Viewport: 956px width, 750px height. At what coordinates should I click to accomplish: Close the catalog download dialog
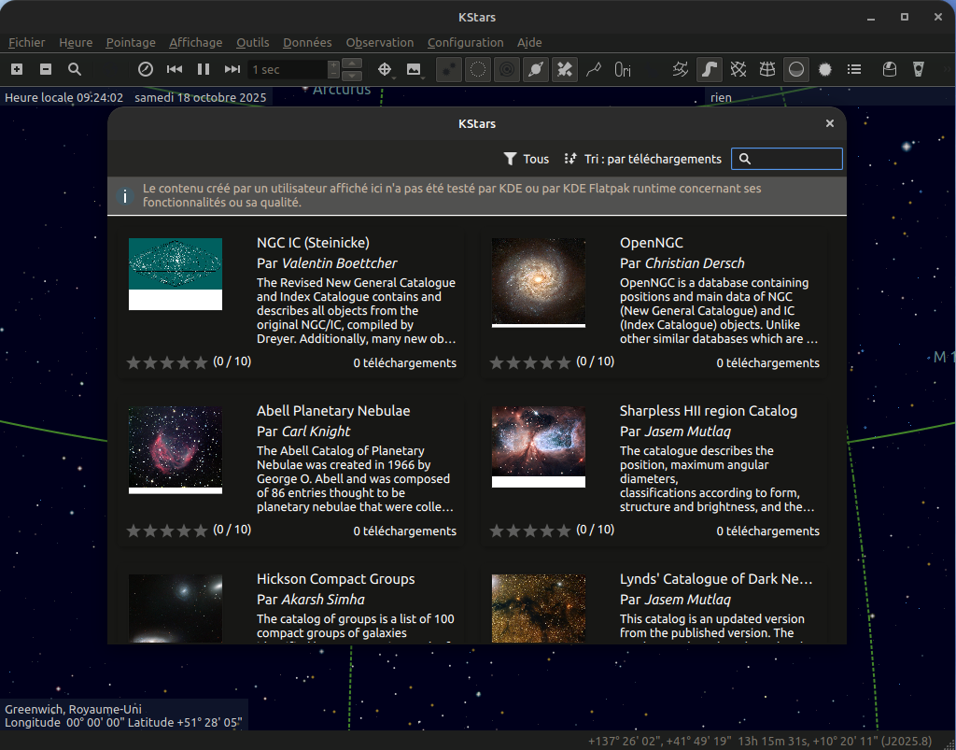pos(829,123)
